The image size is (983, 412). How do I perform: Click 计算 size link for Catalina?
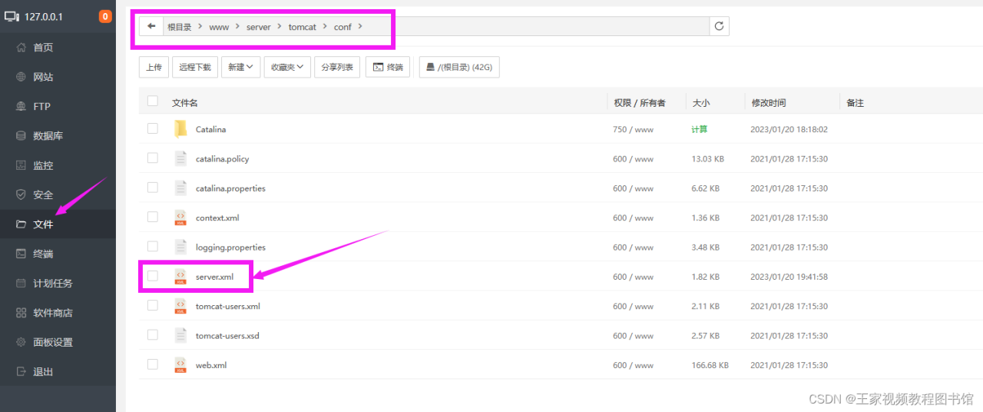[x=700, y=129]
